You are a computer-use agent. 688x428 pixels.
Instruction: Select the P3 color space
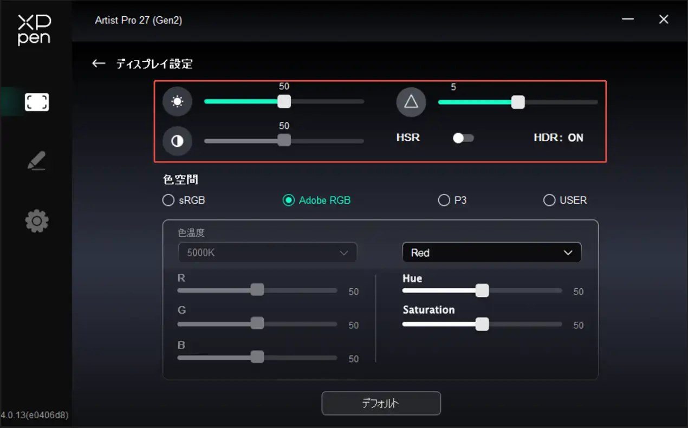pyautogui.click(x=444, y=200)
